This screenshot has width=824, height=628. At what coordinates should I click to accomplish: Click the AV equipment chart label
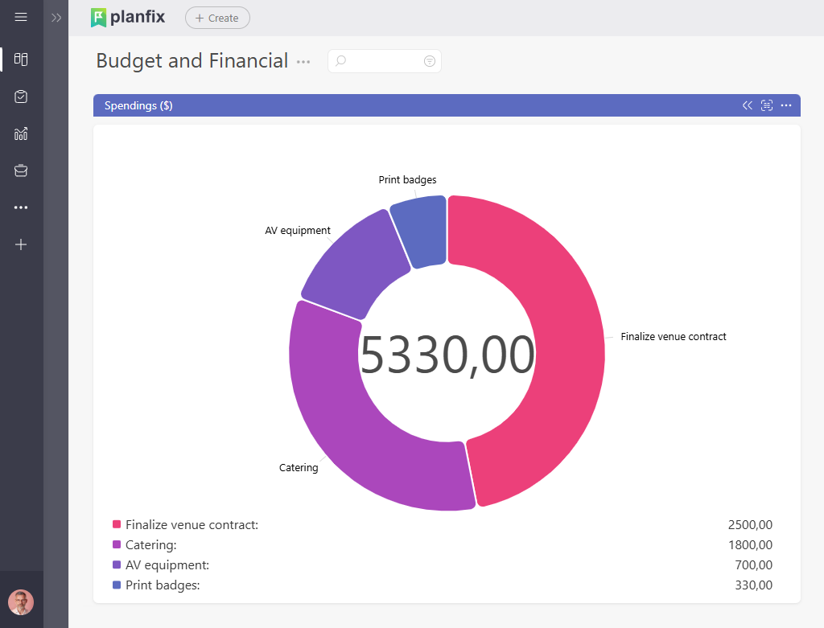[x=298, y=231]
